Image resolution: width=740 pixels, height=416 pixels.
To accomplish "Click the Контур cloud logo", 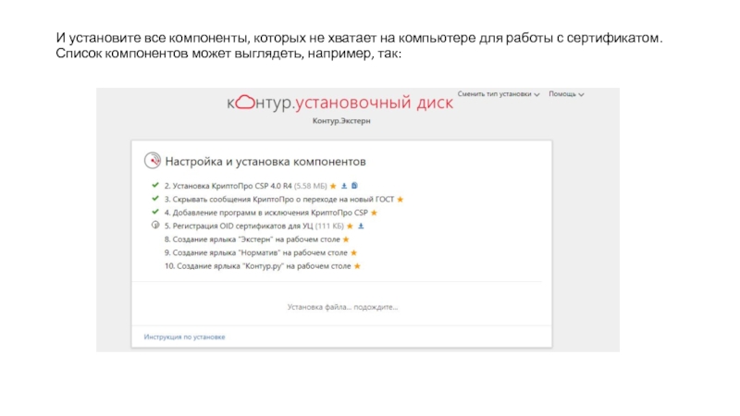I will [245, 102].
